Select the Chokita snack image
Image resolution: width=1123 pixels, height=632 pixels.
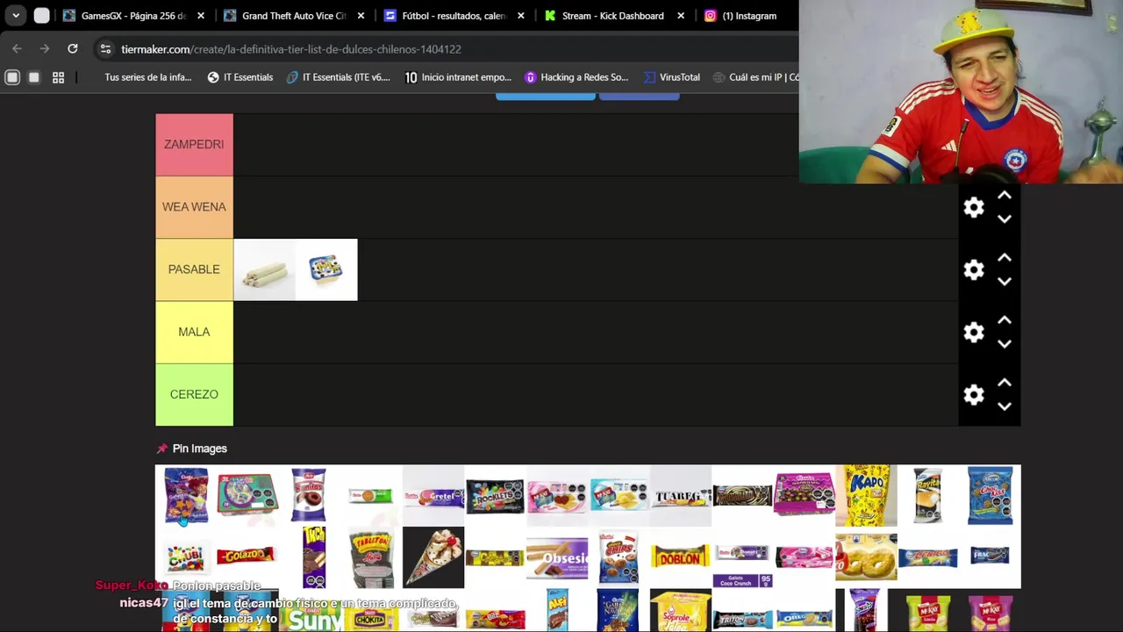click(x=371, y=612)
